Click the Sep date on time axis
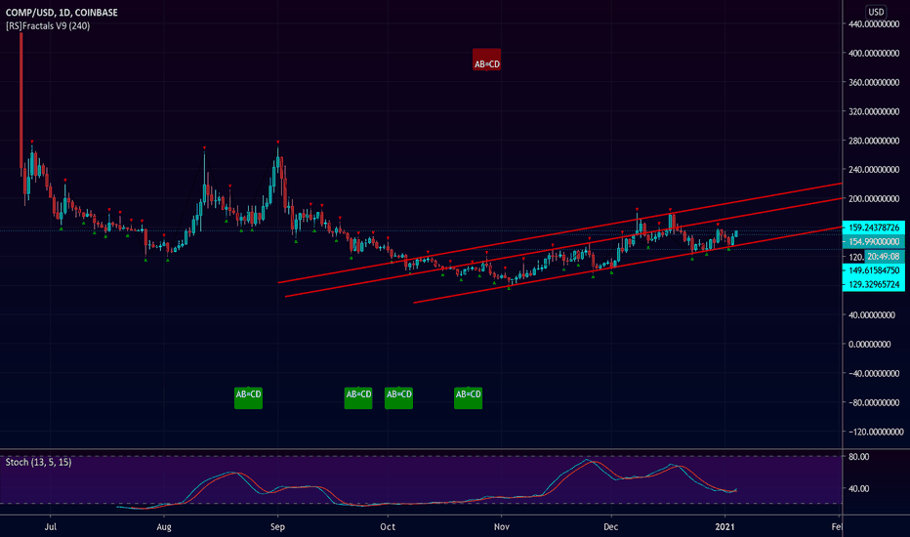910x537 pixels. coord(278,527)
